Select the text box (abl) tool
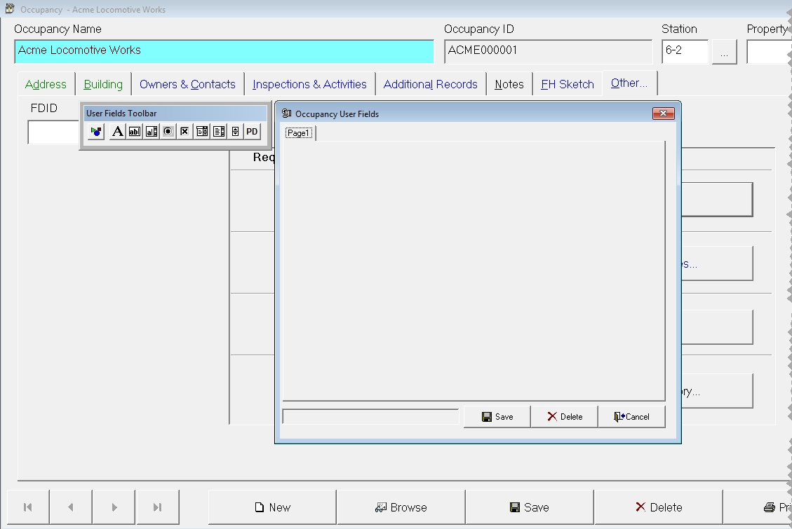792x529 pixels. pos(135,132)
